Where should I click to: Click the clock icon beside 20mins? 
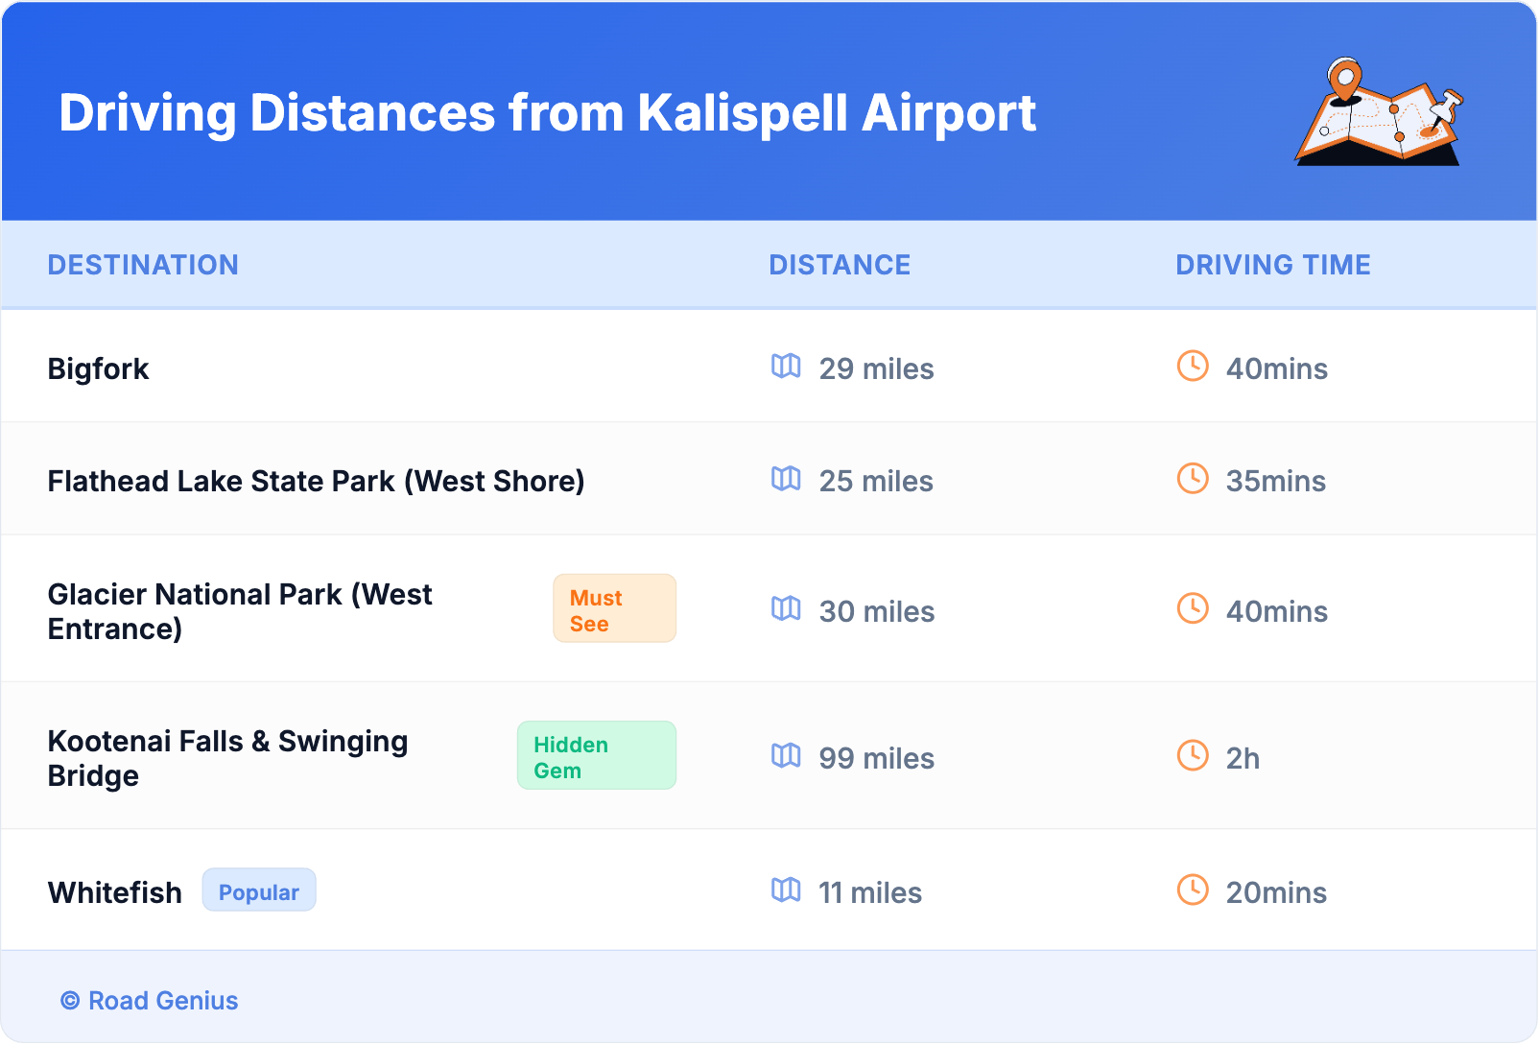point(1193,890)
